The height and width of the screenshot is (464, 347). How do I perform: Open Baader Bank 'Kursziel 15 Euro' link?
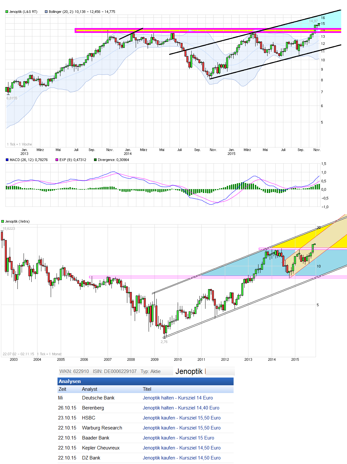coord(178,438)
